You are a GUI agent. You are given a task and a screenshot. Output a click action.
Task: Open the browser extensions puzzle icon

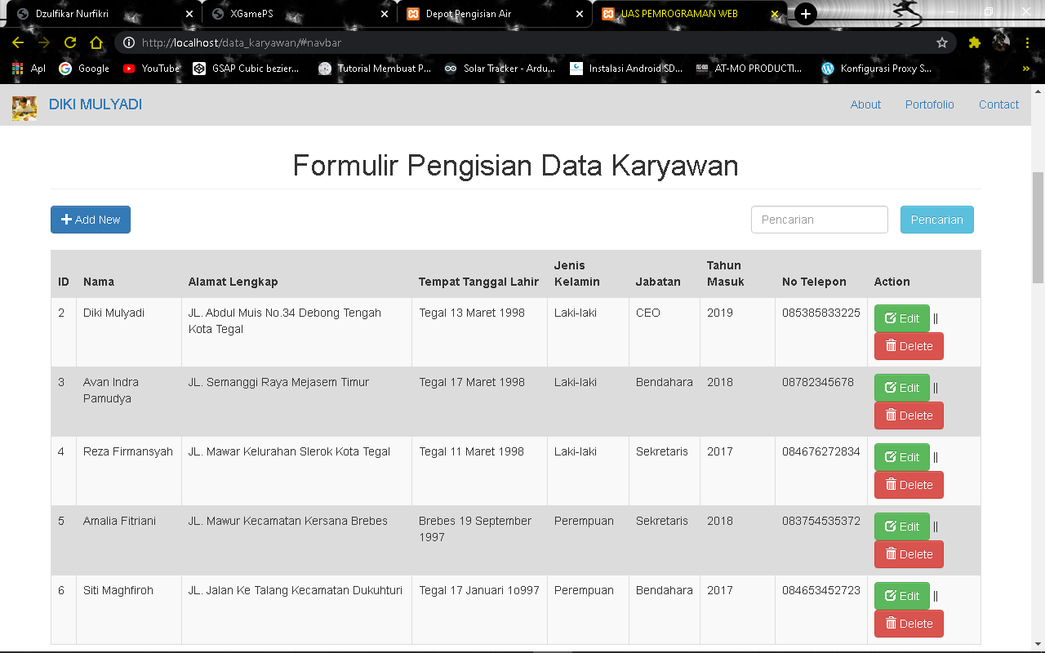click(x=974, y=42)
